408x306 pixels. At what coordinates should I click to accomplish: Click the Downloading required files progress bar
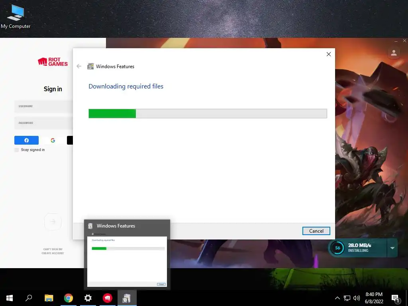(x=208, y=114)
